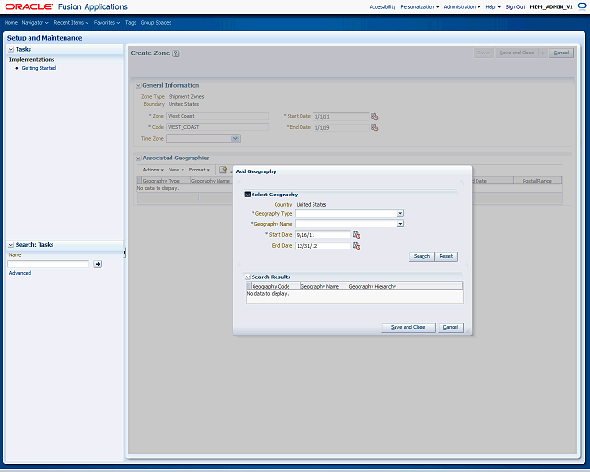Click the go arrow next to task search
This screenshot has width=590, height=472.
pos(98,264)
